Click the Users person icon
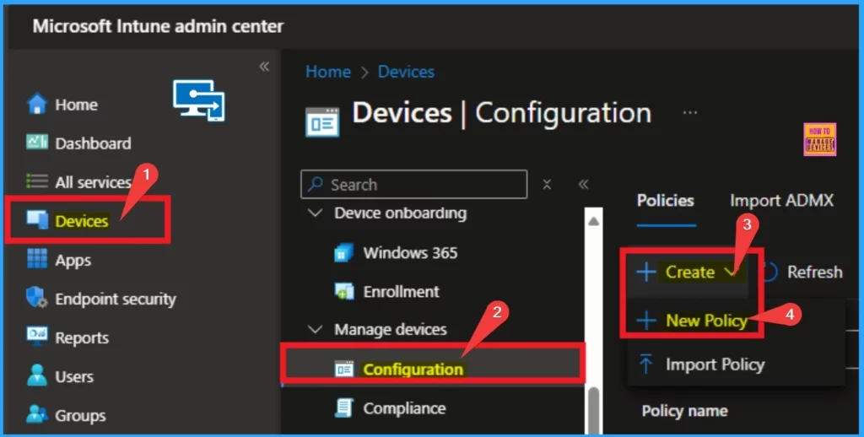 [37, 375]
